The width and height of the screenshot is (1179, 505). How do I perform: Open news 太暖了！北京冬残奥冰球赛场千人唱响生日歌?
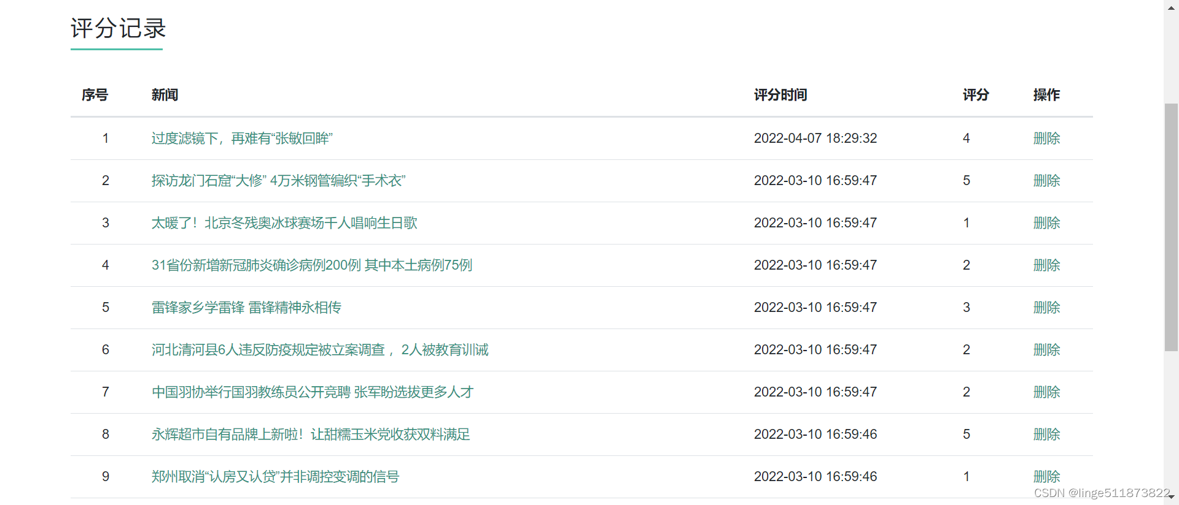[x=284, y=223]
